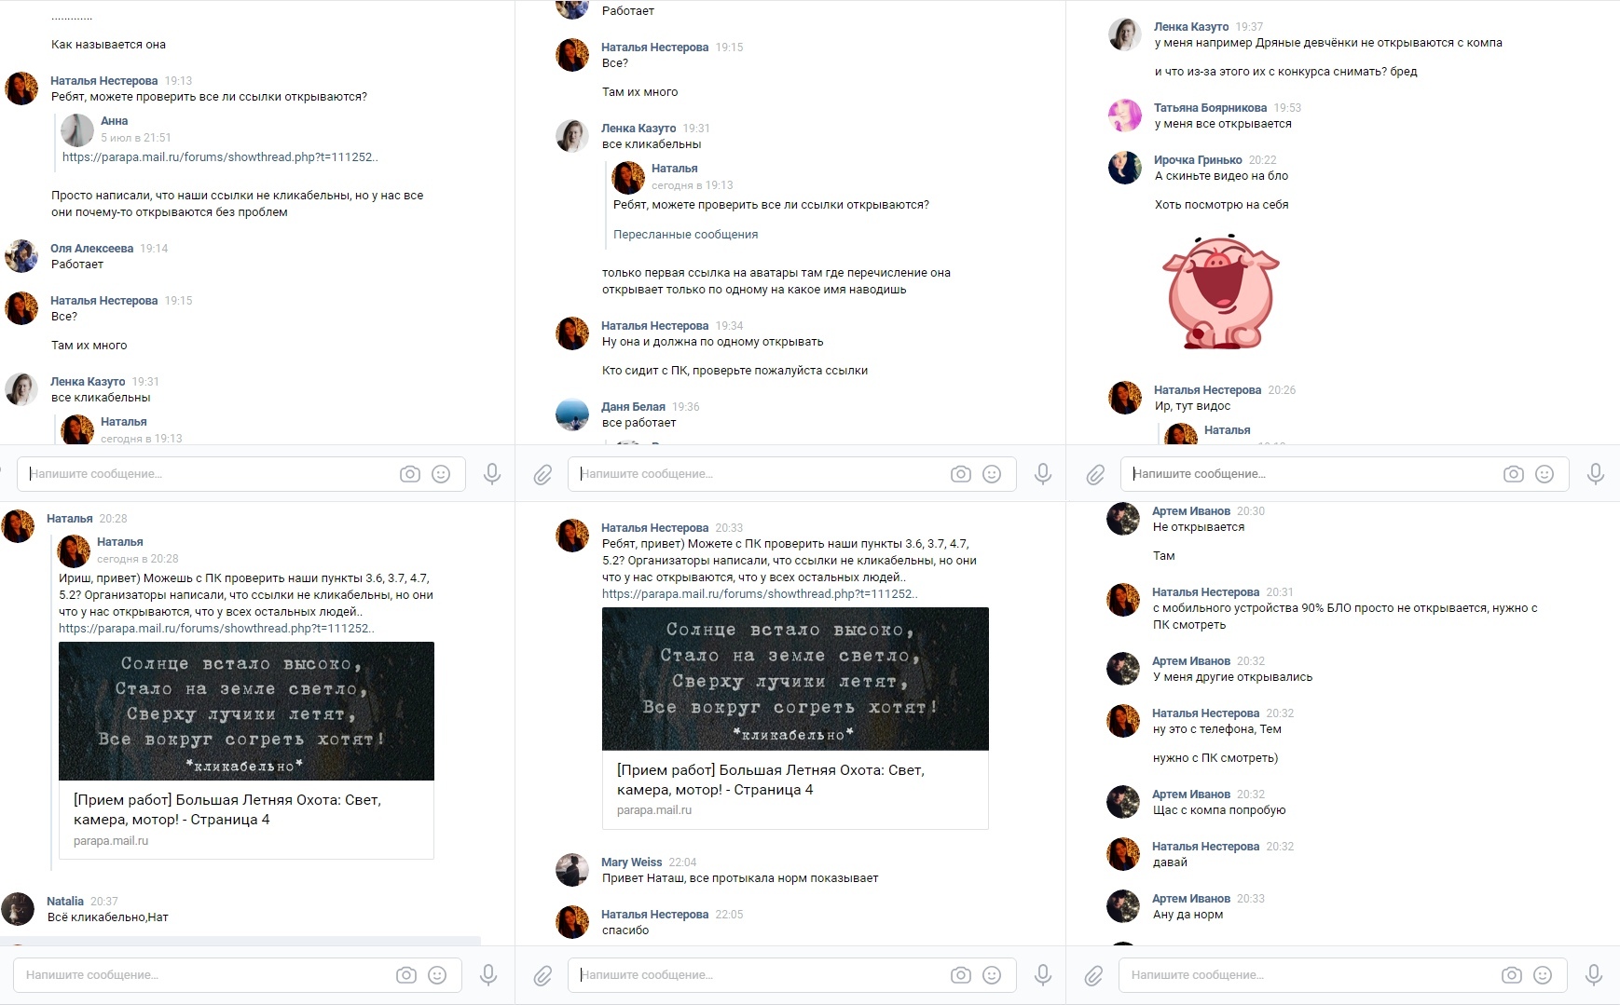
Task: Click the camera icon in top-right chat input
Action: point(1513,474)
